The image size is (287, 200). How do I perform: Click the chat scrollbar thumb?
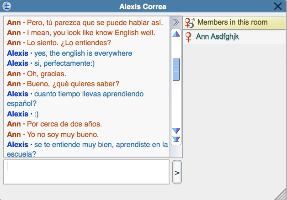[176, 69]
